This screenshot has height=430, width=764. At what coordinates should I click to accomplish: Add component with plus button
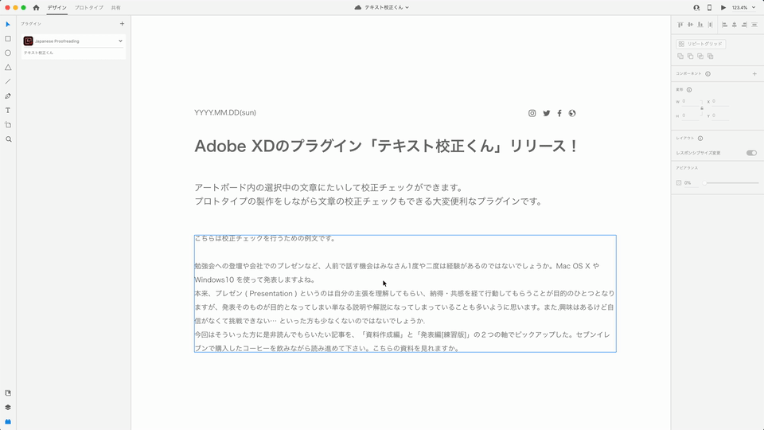(x=754, y=74)
